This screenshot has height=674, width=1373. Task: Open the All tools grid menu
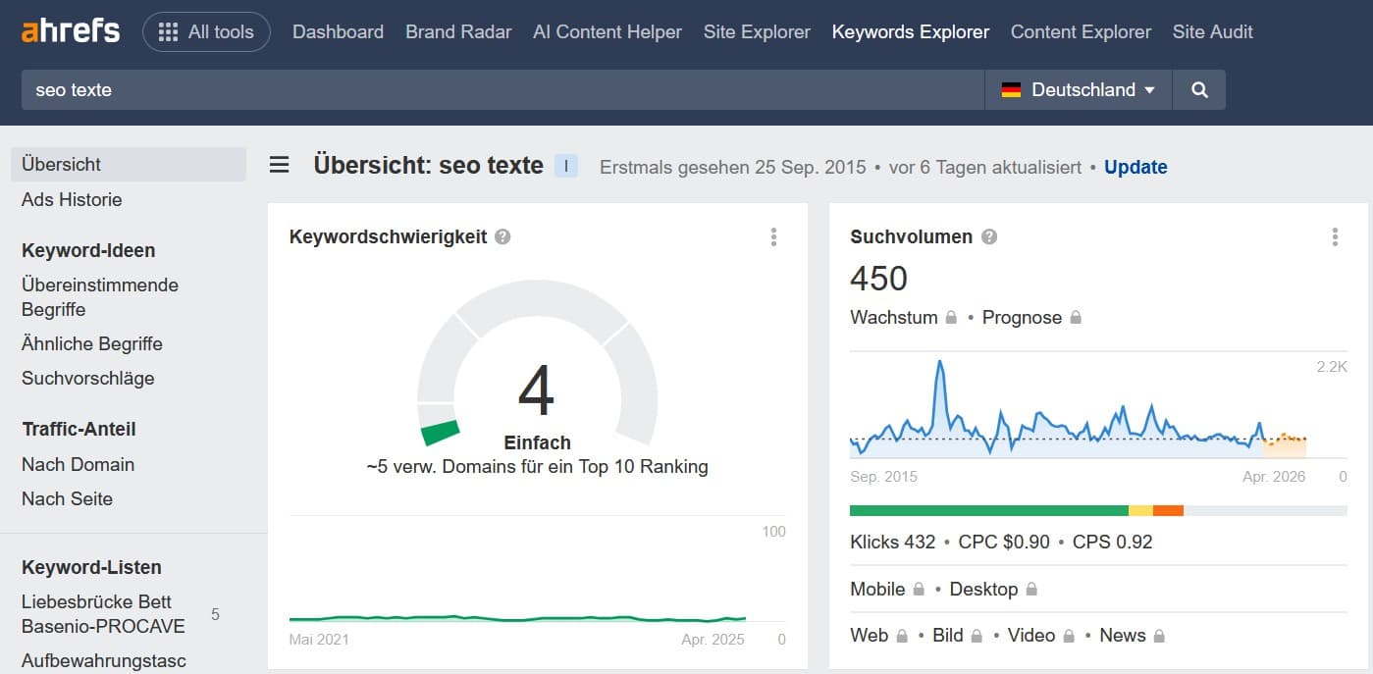[206, 31]
